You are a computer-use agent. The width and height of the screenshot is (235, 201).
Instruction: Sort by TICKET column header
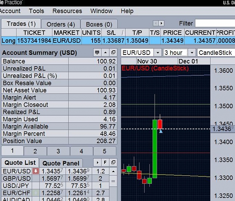coord(34,33)
